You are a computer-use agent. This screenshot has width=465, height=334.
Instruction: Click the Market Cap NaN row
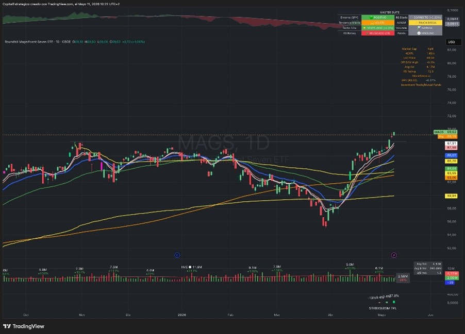click(418, 49)
